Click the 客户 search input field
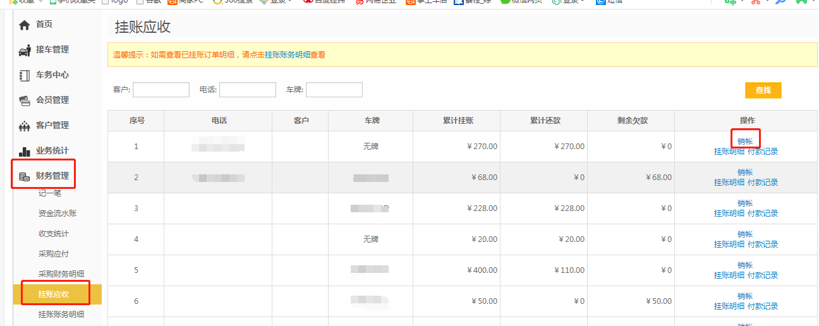Image resolution: width=819 pixels, height=326 pixels. pyautogui.click(x=161, y=90)
